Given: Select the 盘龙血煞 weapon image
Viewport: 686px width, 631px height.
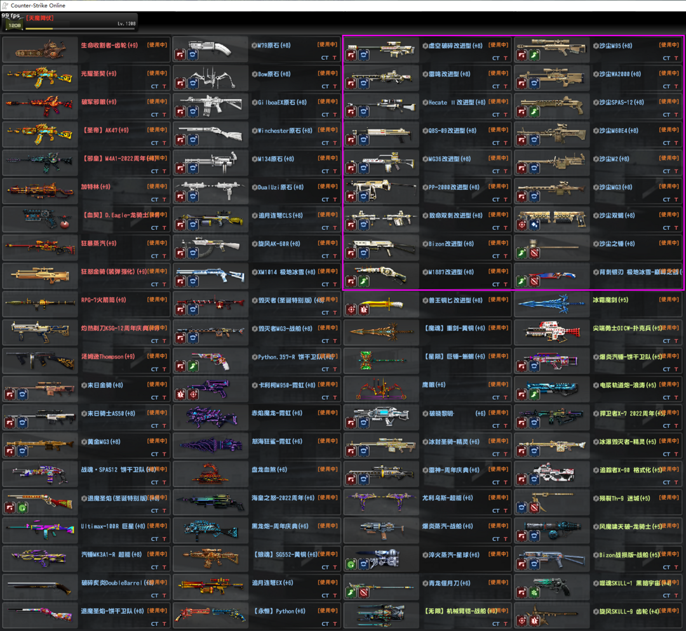Looking at the screenshot, I should [211, 474].
